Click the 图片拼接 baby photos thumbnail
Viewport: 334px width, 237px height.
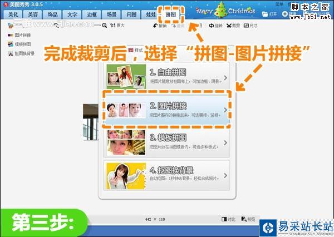(x=126, y=110)
